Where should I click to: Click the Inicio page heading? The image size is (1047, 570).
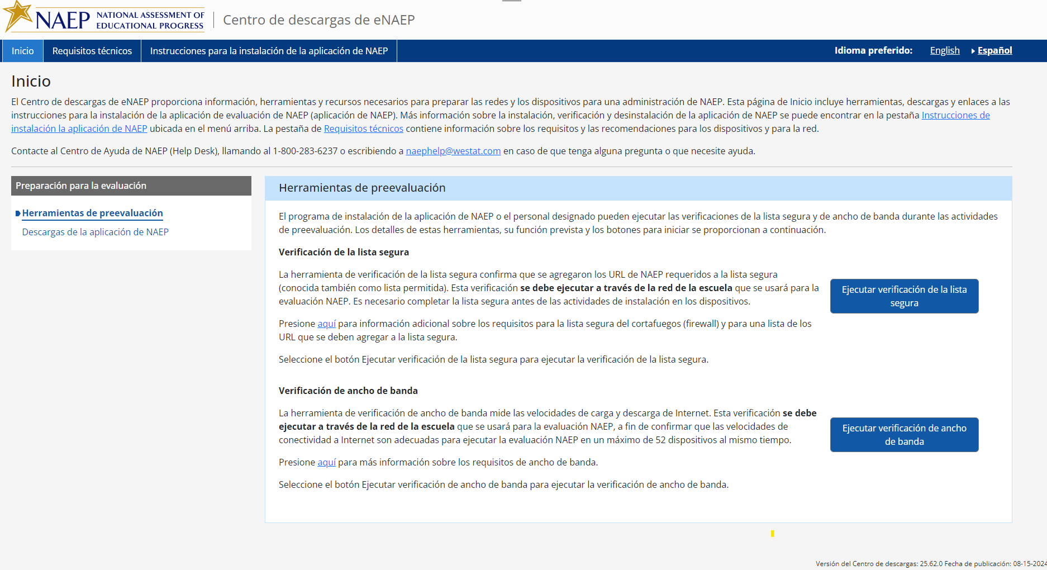pyautogui.click(x=31, y=82)
